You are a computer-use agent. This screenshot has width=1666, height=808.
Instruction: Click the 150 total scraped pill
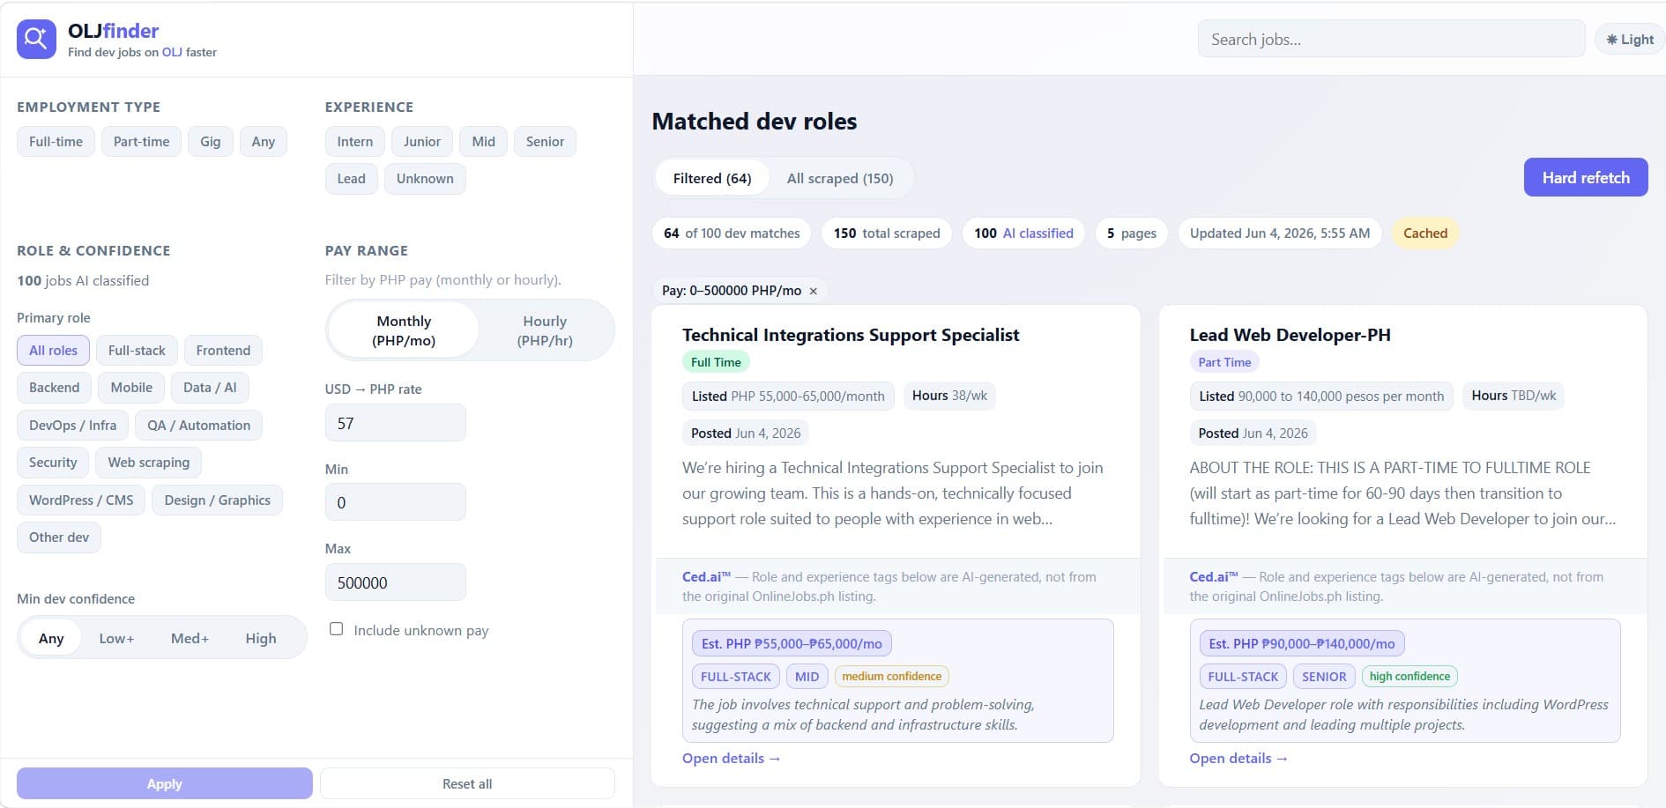[x=887, y=234]
